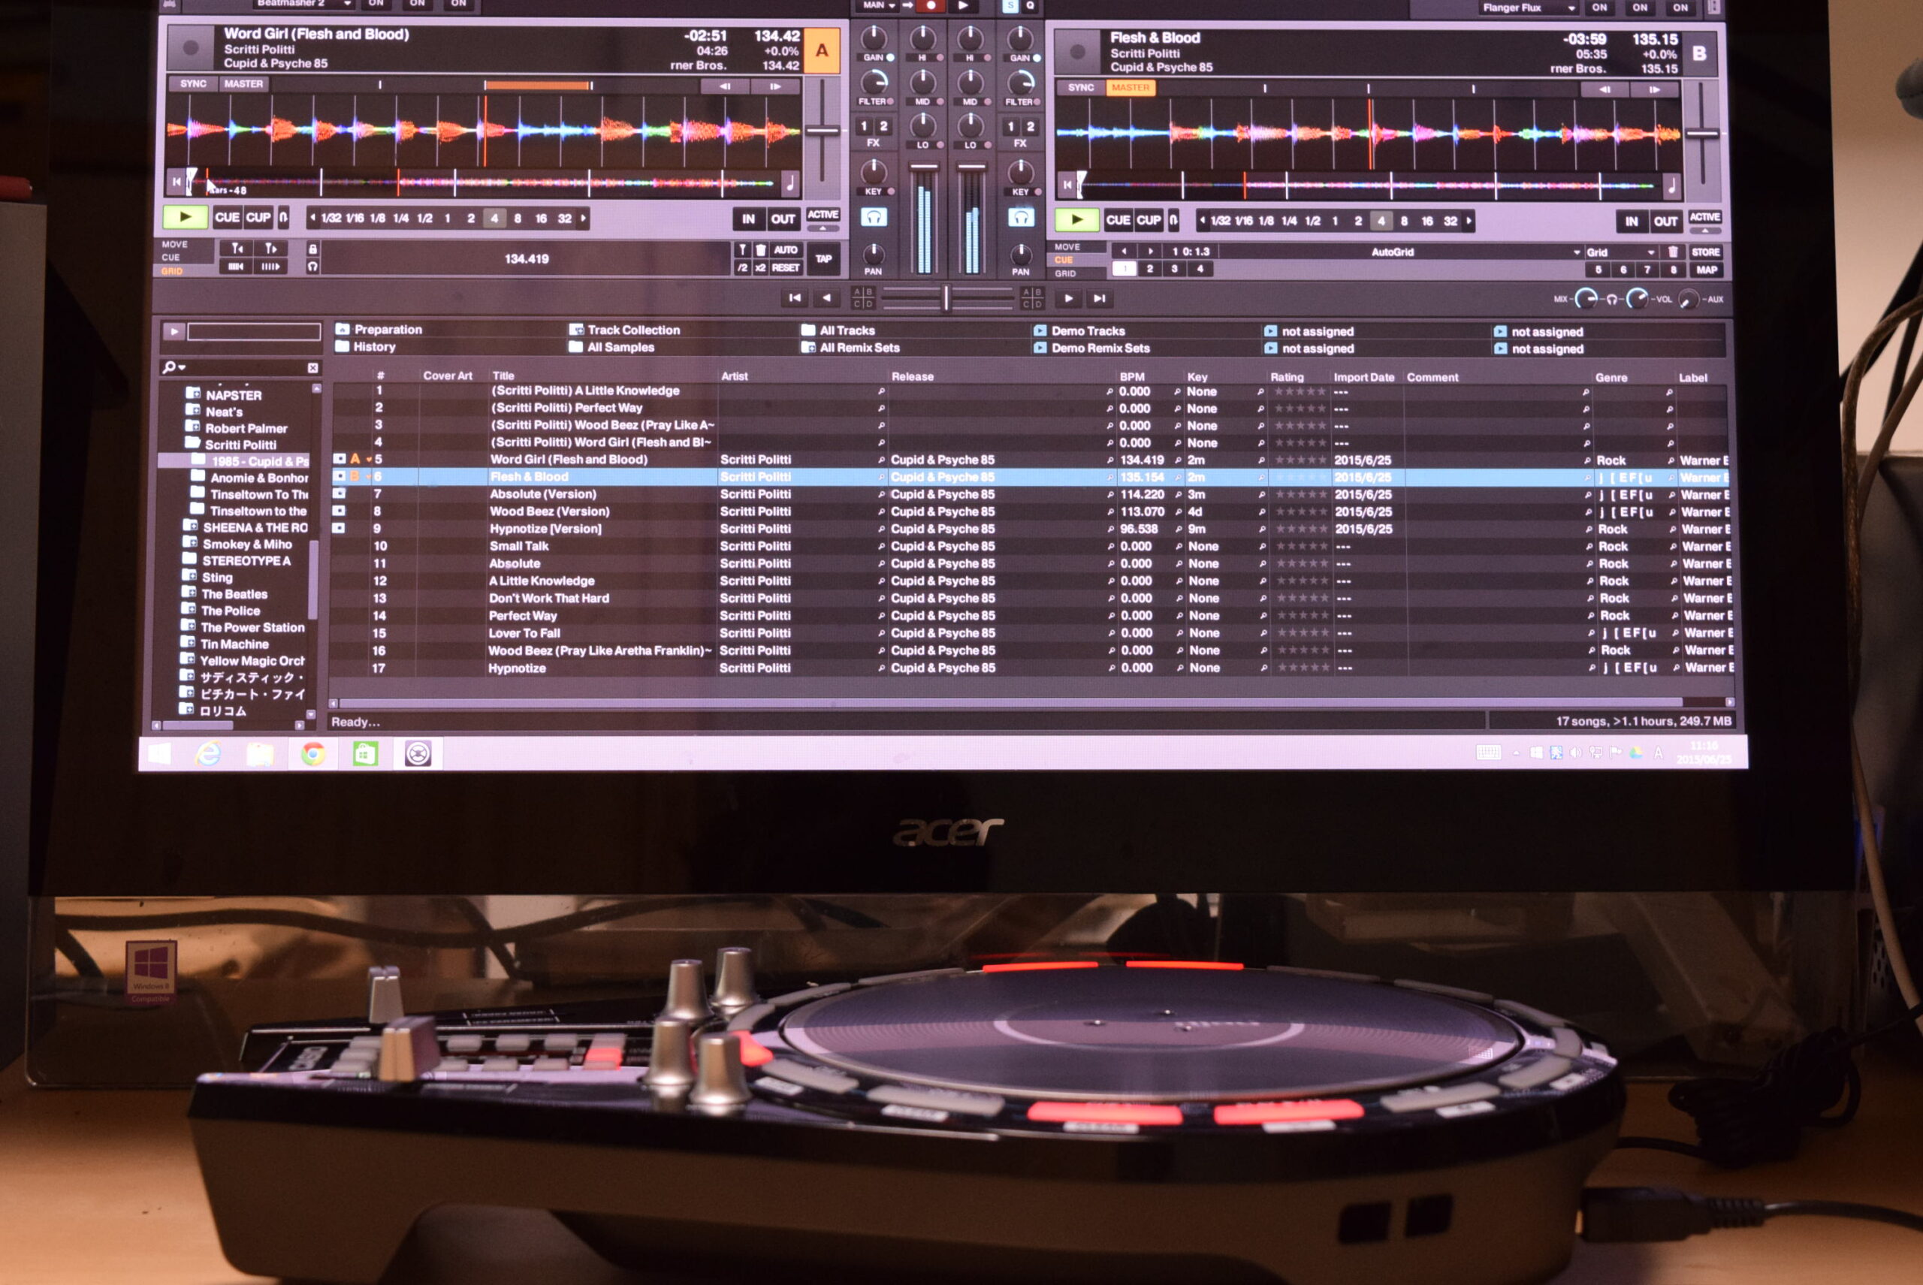Start playback on Deck B with play button
1923x1285 pixels.
(x=1077, y=219)
